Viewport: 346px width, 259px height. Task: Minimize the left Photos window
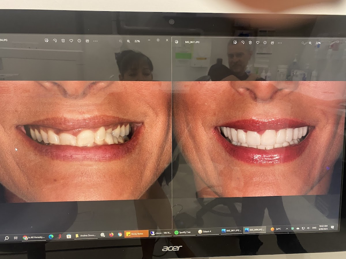pos(149,40)
